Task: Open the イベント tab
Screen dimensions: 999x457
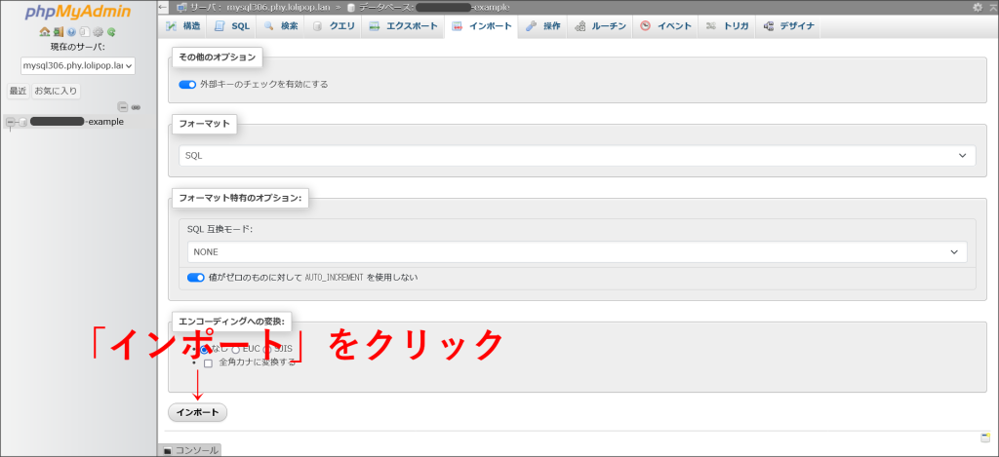Action: click(x=665, y=26)
